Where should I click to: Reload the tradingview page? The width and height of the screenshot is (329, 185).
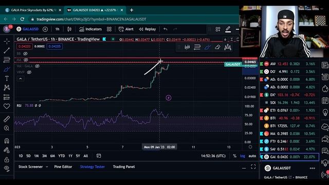[x=22, y=19]
